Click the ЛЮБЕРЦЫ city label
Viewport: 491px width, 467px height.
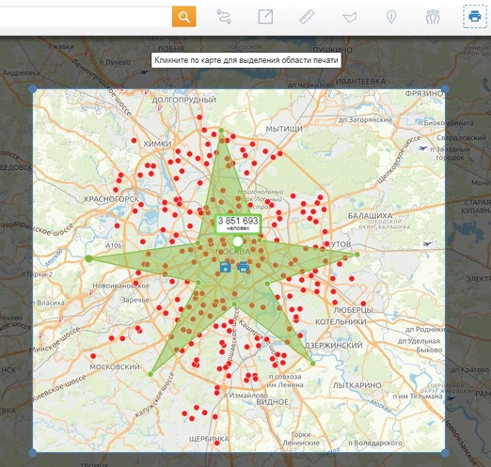pyautogui.click(x=353, y=310)
